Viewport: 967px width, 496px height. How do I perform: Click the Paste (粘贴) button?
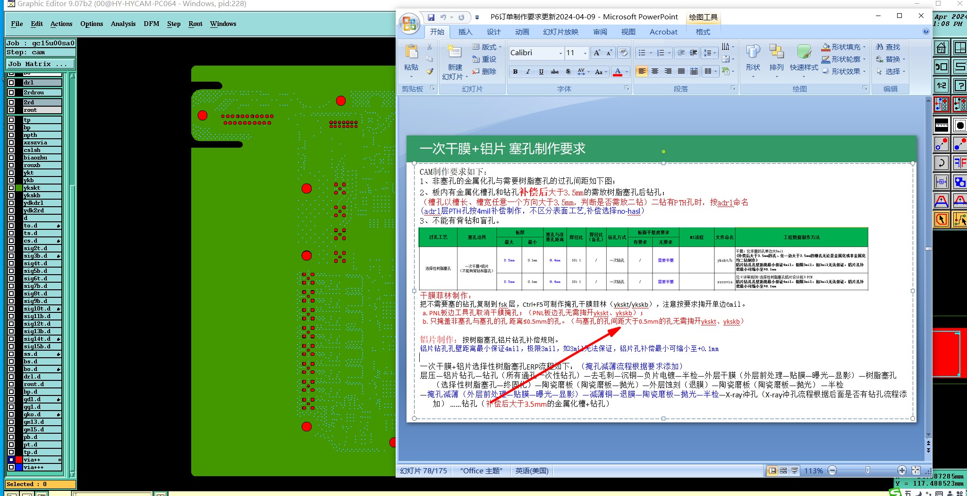coord(411,61)
